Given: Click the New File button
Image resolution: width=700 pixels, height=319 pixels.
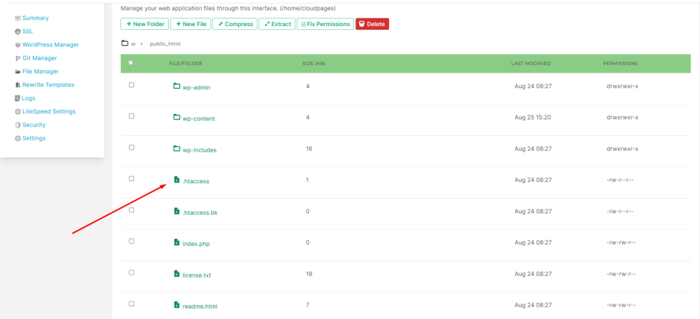Looking at the screenshot, I should tap(191, 24).
